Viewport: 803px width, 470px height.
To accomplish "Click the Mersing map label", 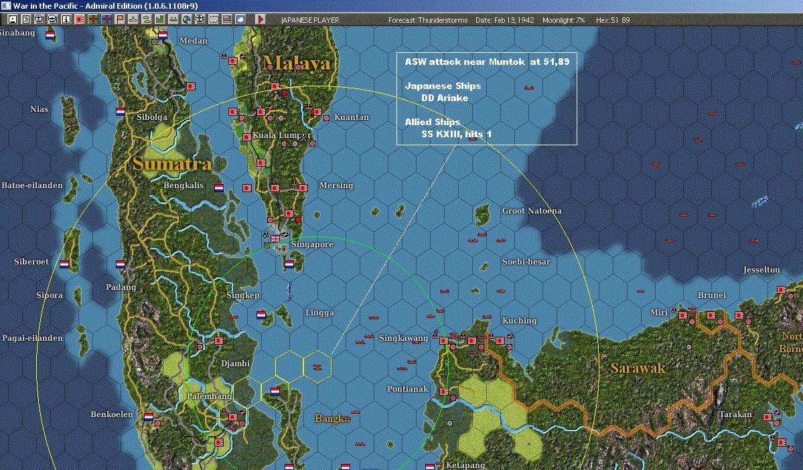I will [336, 185].
